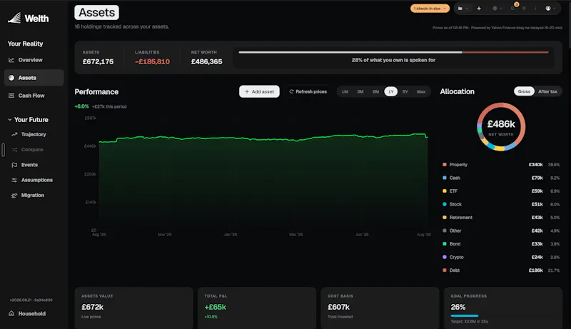The width and height of the screenshot is (571, 329).
Task: Open the folder dropdown in top toolbar
Action: (463, 9)
